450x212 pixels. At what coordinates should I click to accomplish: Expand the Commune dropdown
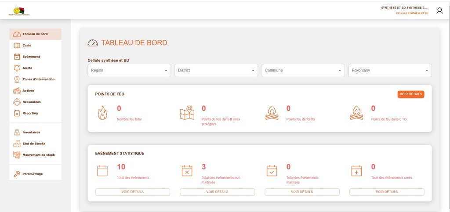(x=303, y=70)
